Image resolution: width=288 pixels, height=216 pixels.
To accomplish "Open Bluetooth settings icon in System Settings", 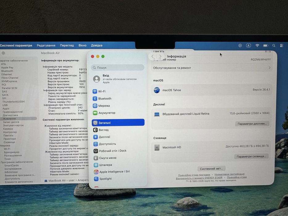I will click(95, 98).
